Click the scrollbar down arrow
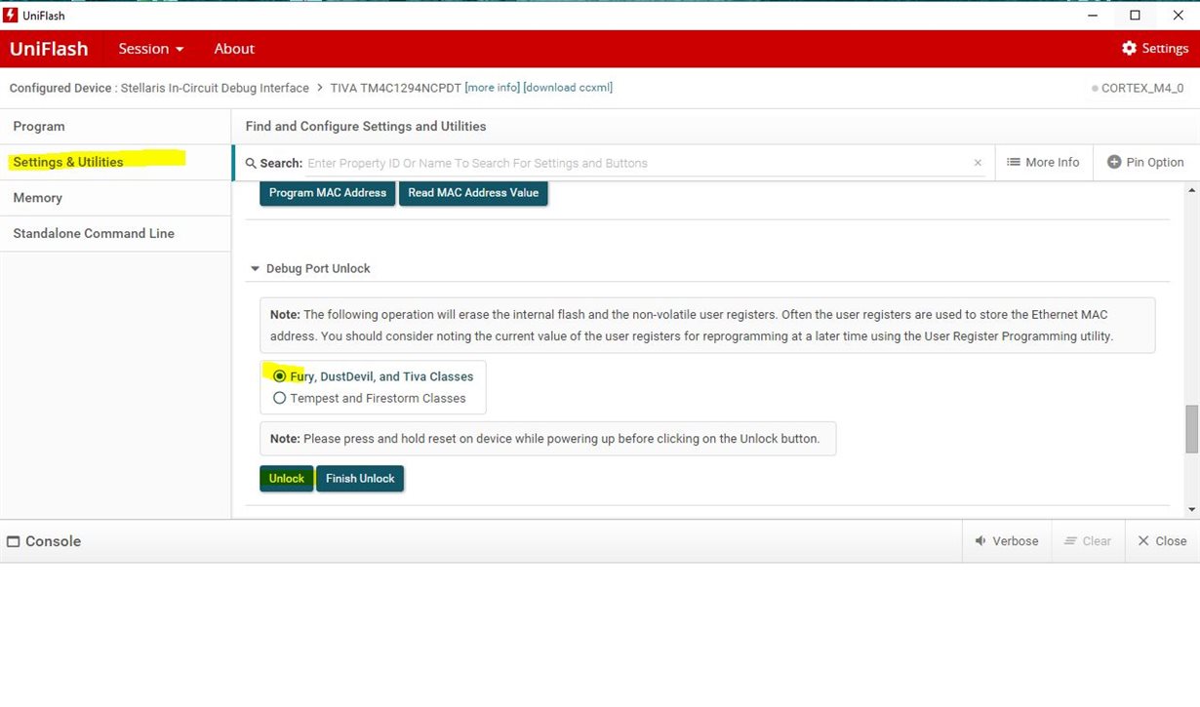This screenshot has height=707, width=1200. pos(1191,509)
